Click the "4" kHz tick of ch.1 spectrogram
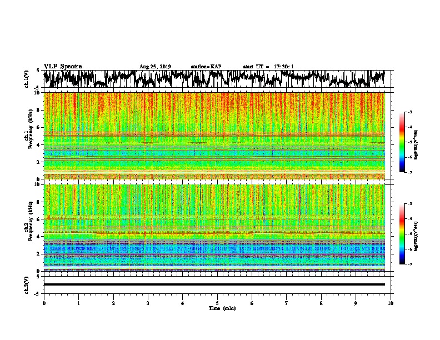This screenshot has height=340, width=440. [x=39, y=145]
